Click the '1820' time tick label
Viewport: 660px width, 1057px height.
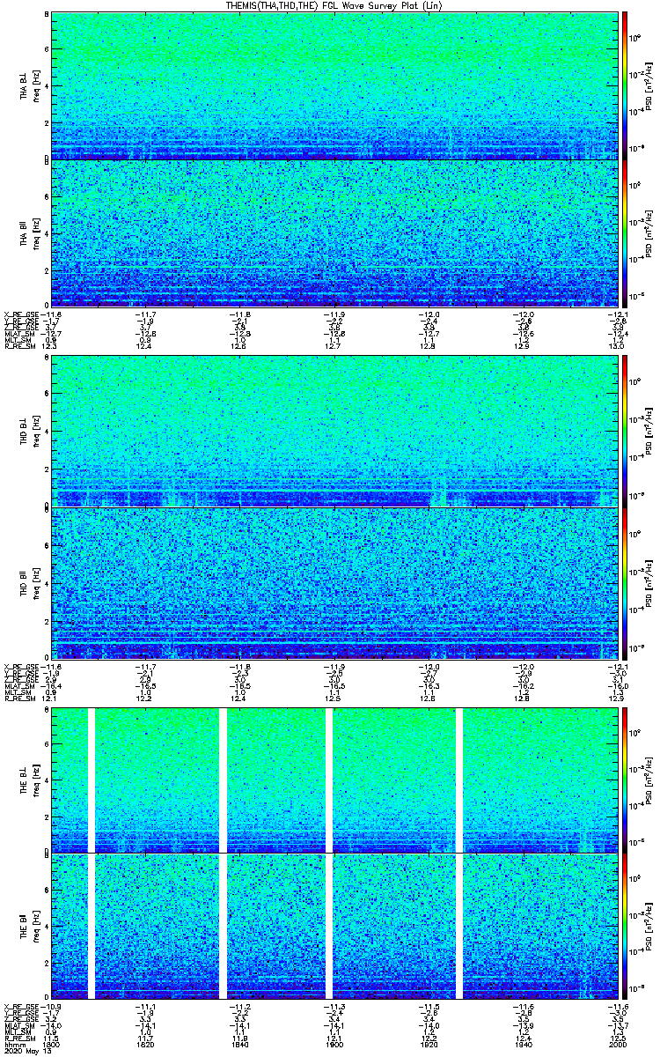coord(145,1044)
